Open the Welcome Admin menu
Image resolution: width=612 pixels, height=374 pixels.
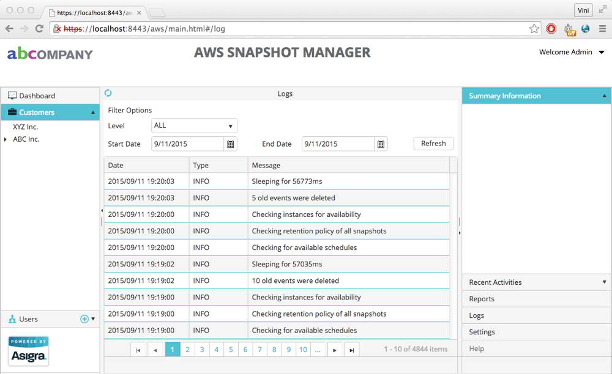[x=566, y=52]
